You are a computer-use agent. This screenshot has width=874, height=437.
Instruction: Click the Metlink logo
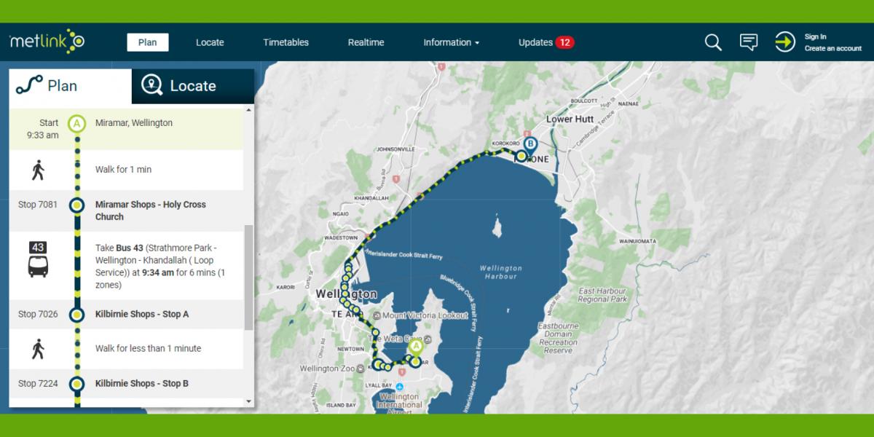(47, 42)
